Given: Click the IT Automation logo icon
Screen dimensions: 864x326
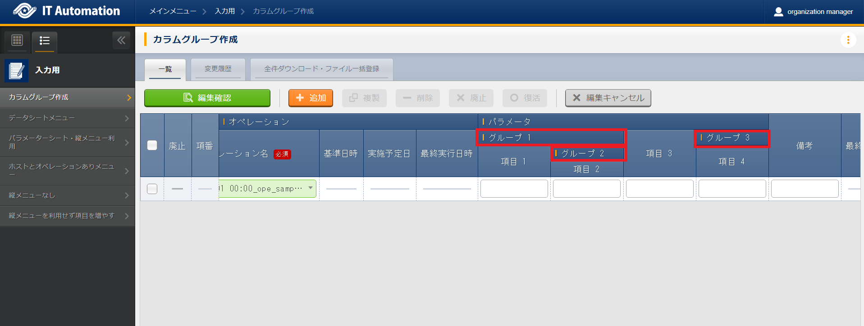Looking at the screenshot, I should (24, 11).
